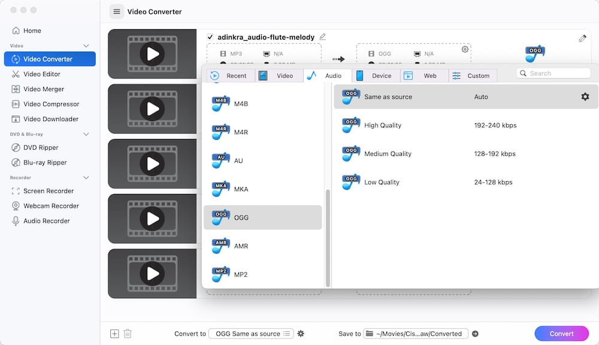The image size is (599, 345).
Task: Play the first video thumbnail
Action: tap(152, 54)
